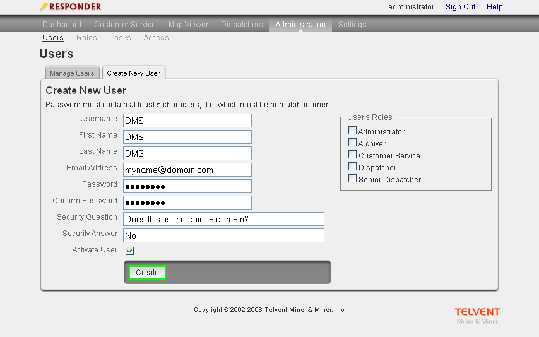The image size is (539, 337).
Task: Toggle the Senior Dispatcher role checkbox
Action: 353,179
